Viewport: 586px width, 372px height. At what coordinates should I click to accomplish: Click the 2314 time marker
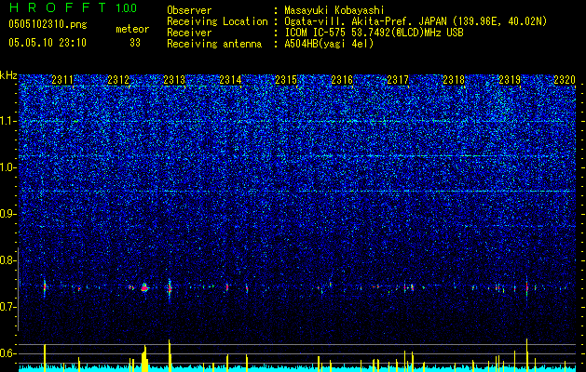[x=230, y=80]
